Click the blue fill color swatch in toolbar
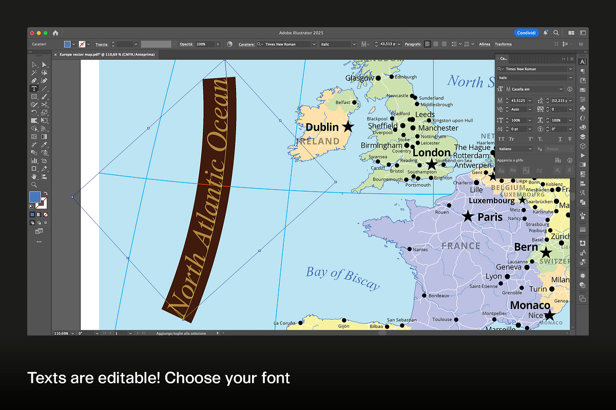Viewport: 616px width, 410px height. (x=35, y=197)
